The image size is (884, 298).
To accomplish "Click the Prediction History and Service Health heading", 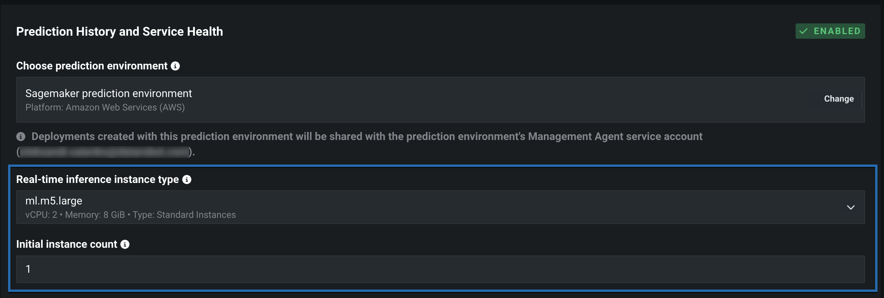I will pos(120,31).
